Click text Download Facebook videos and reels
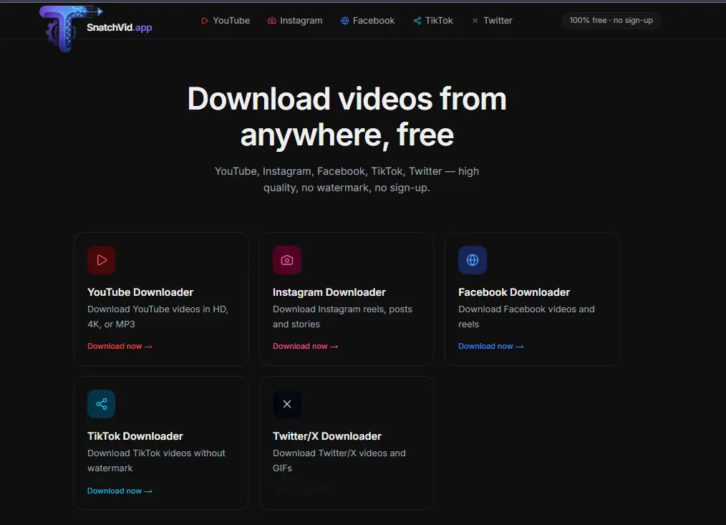The image size is (726, 525). point(526,317)
